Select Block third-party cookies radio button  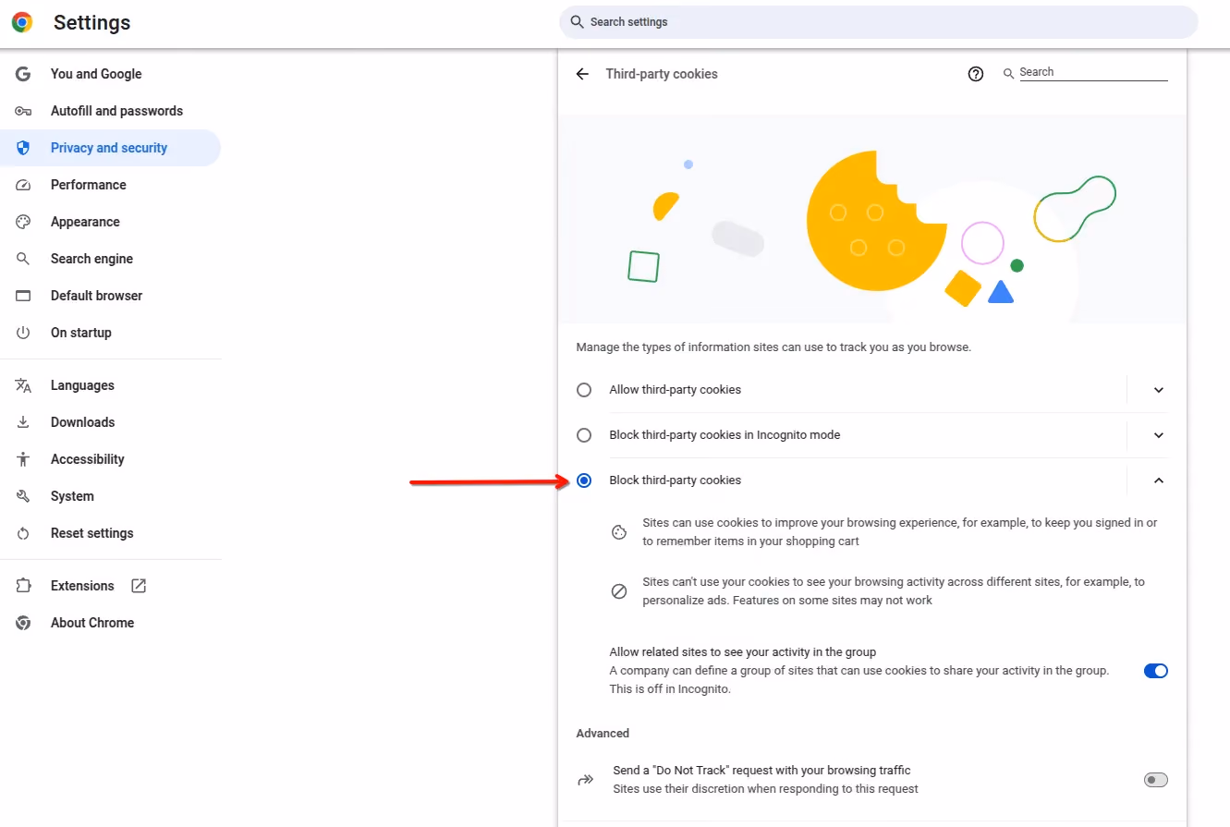click(584, 480)
